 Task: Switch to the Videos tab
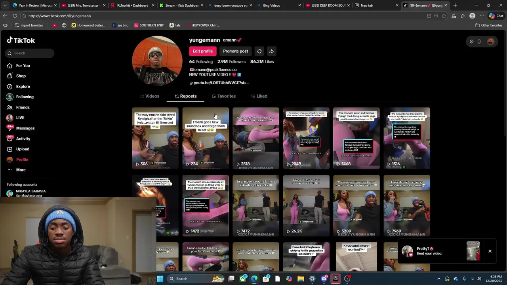[150, 96]
